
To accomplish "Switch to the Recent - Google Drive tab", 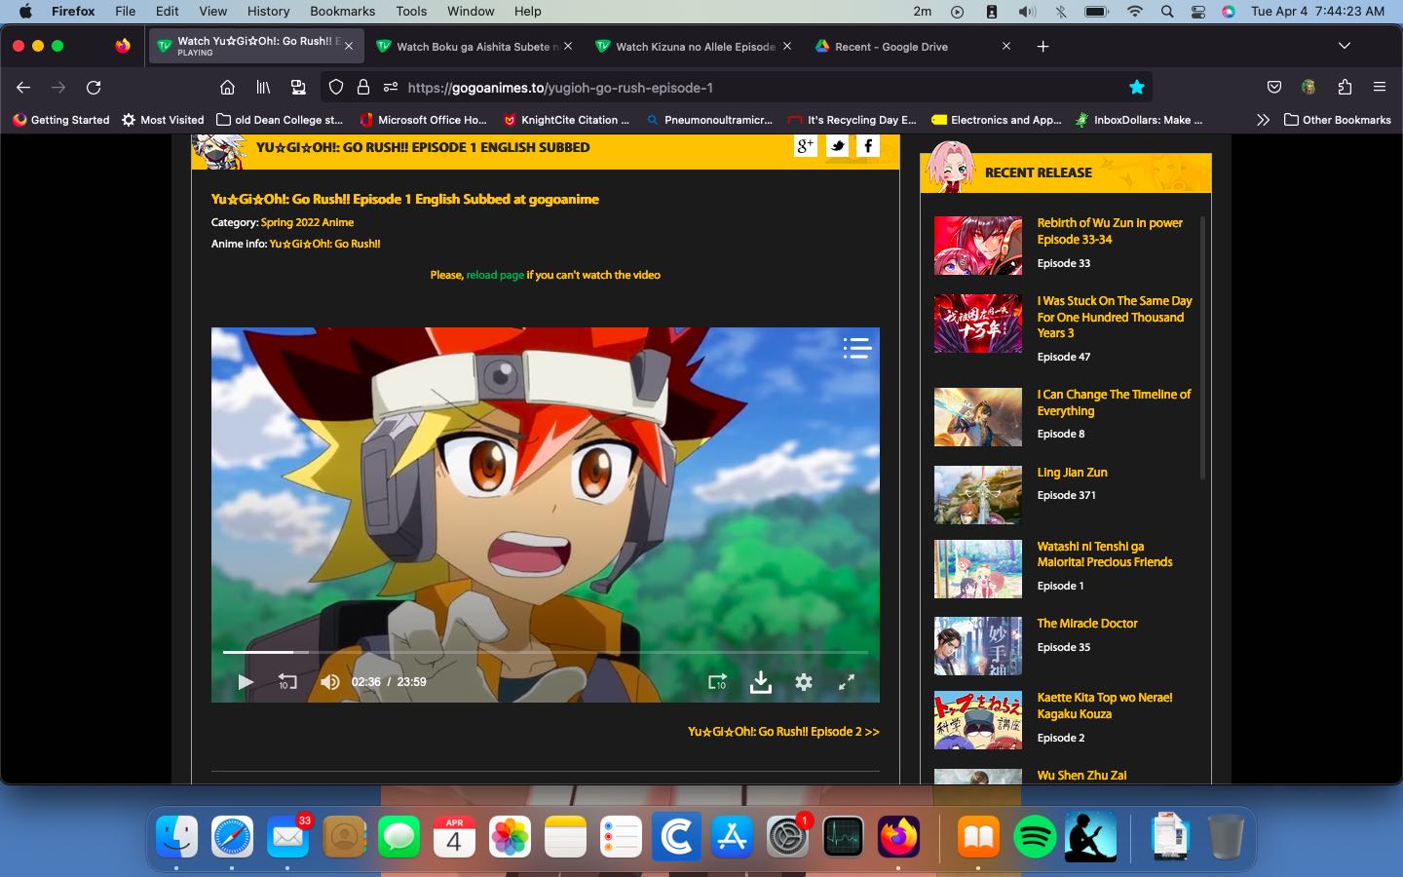I will 891,47.
